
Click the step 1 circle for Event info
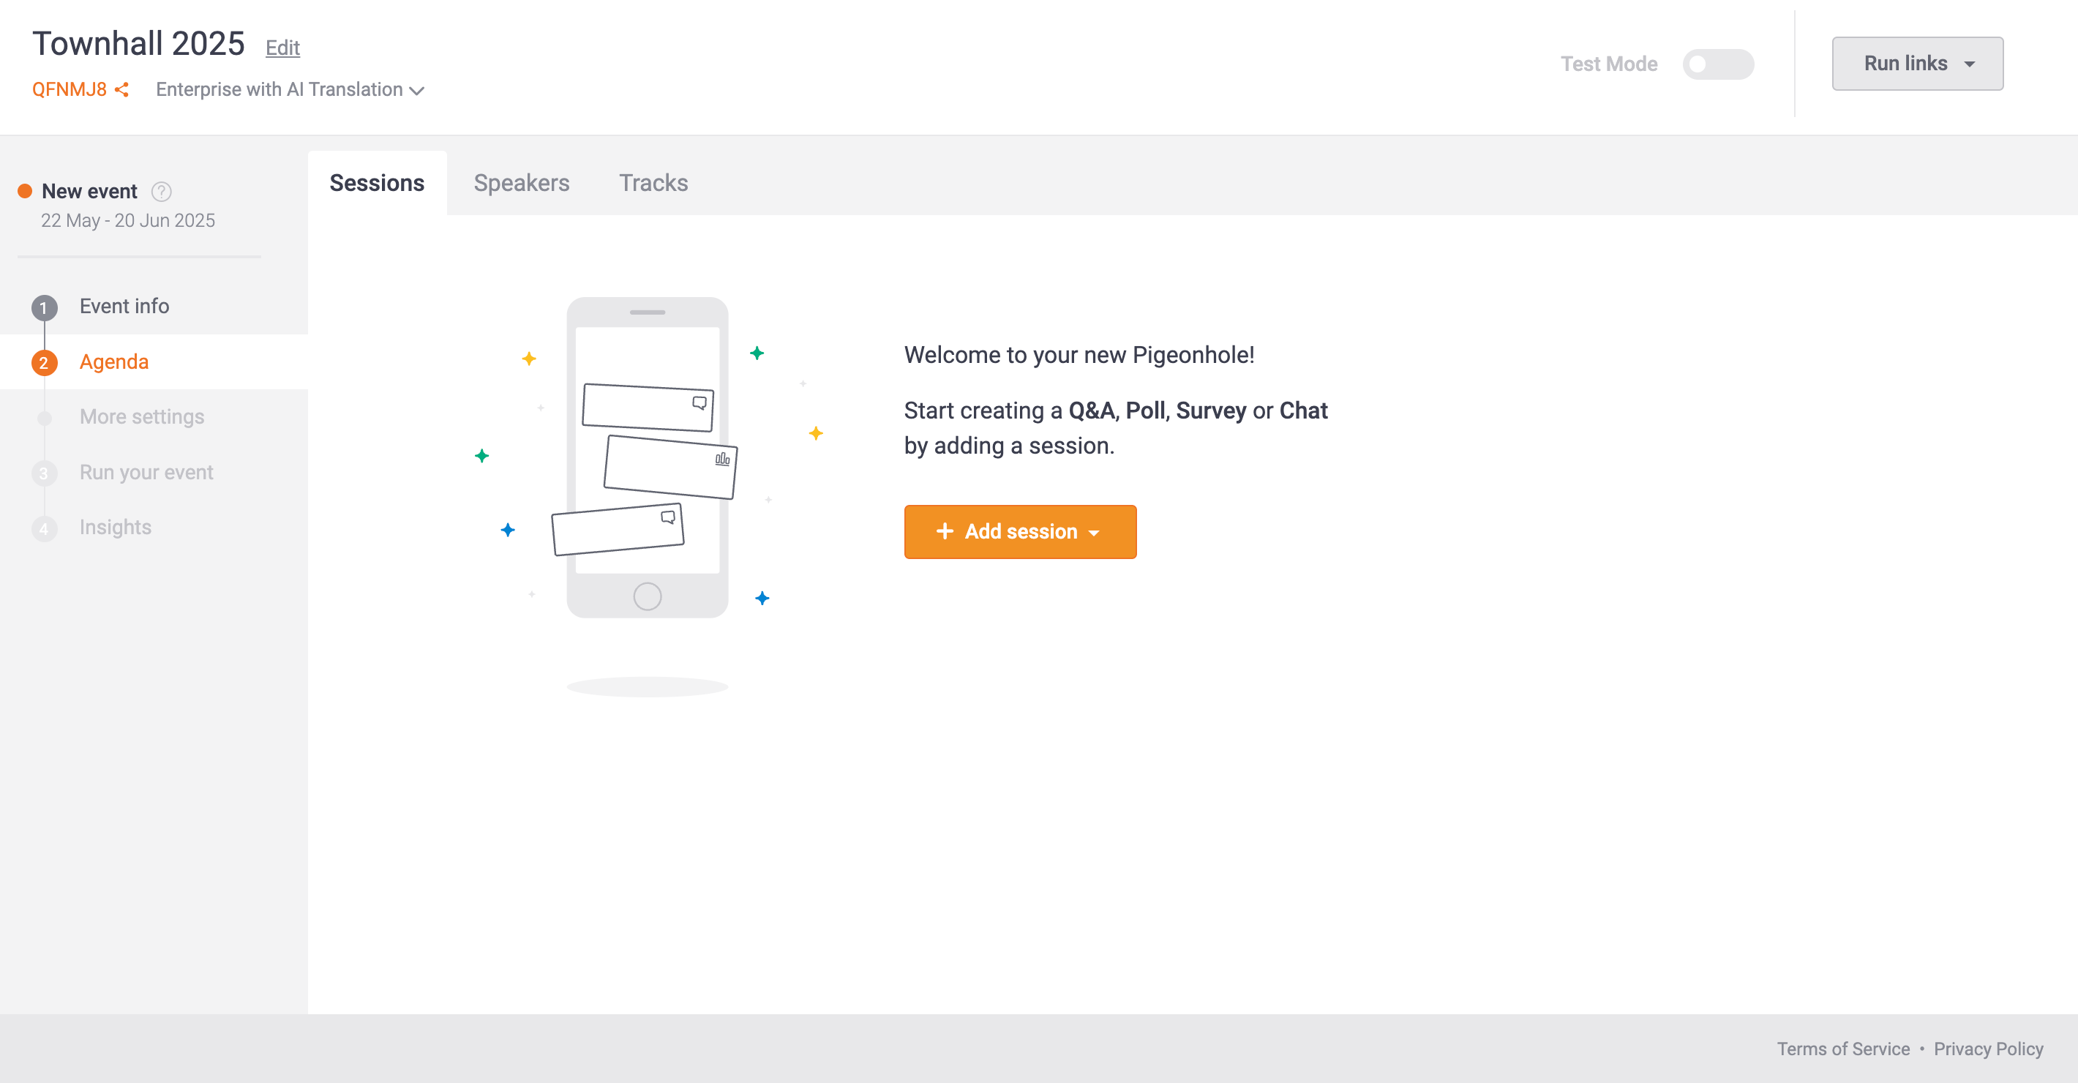click(x=45, y=307)
